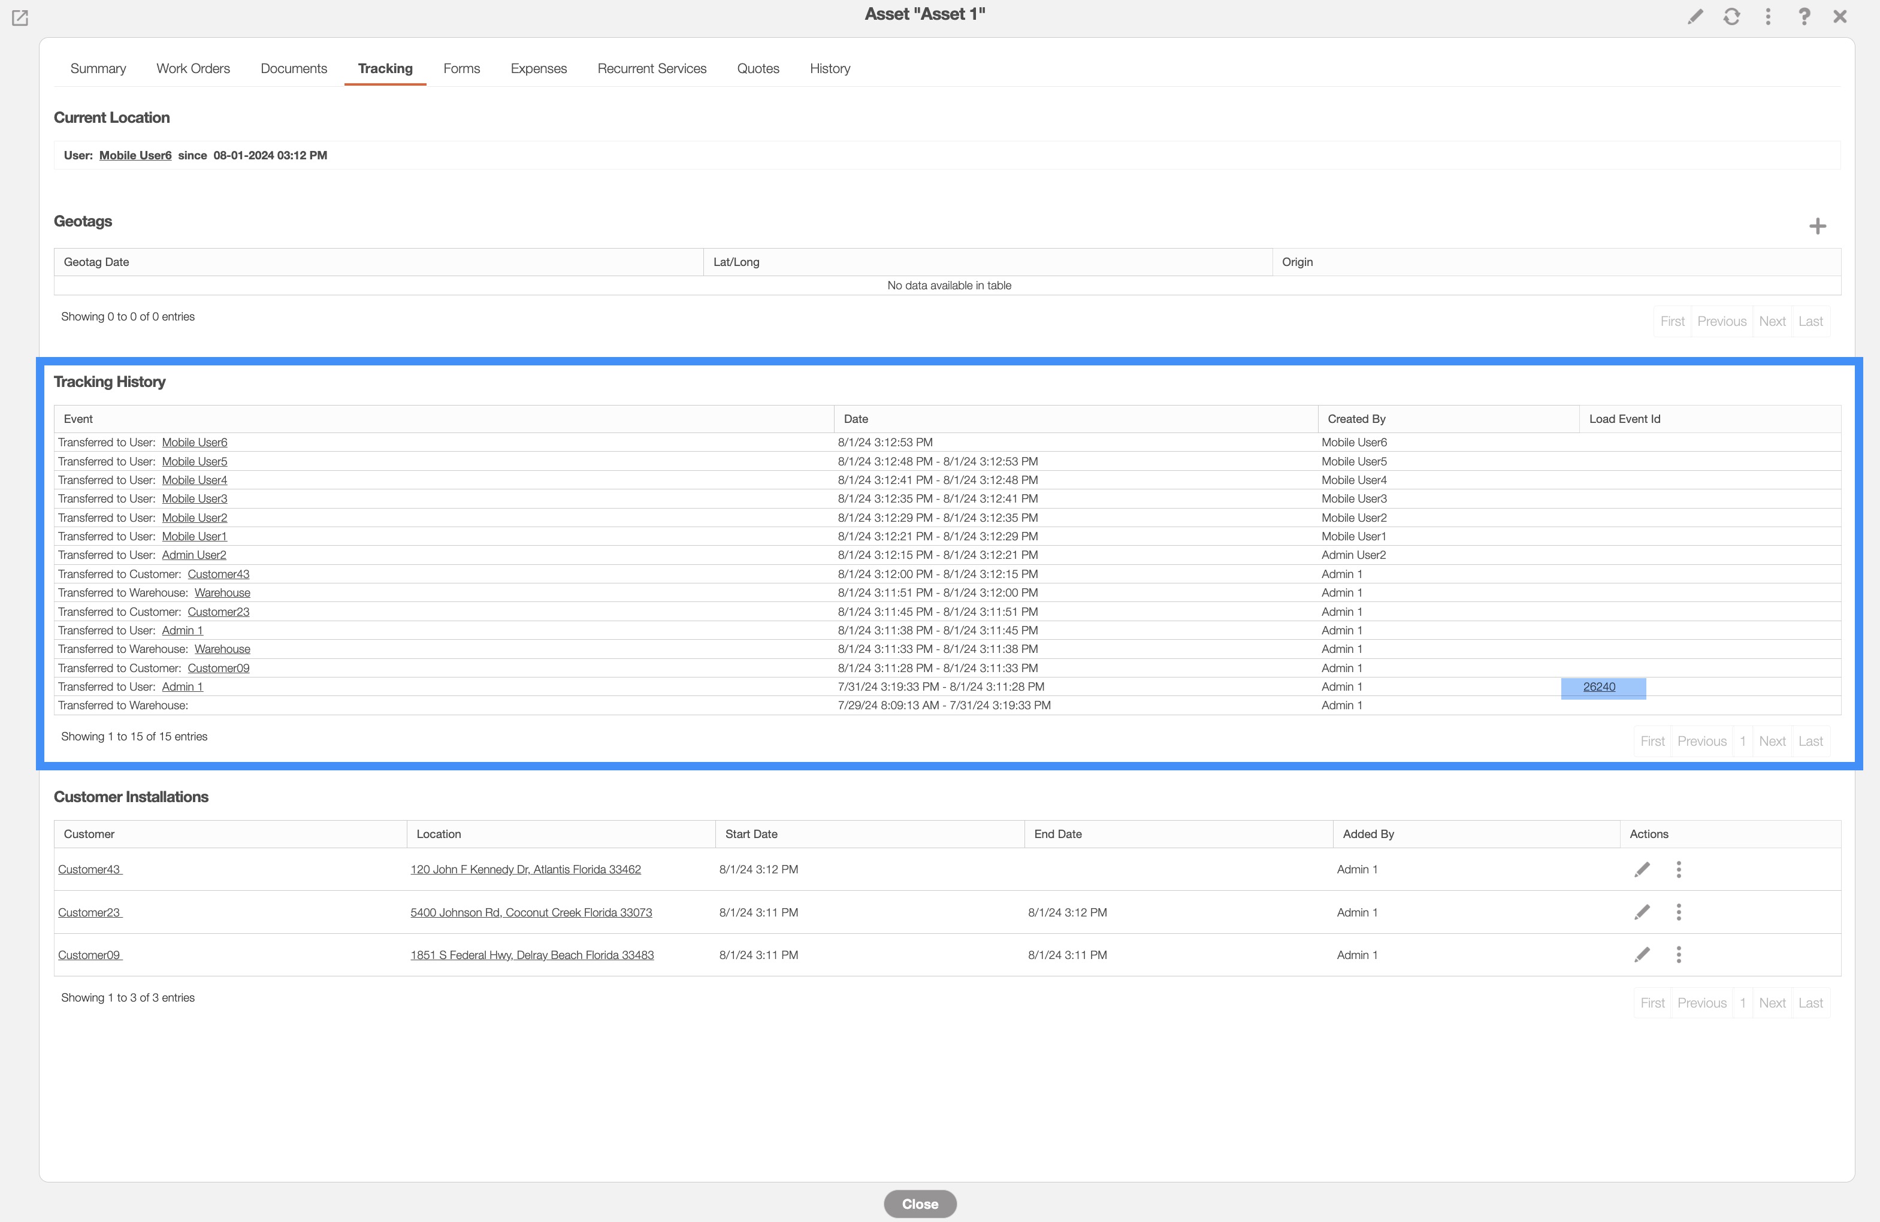This screenshot has height=1222, width=1880.
Task: Click Next in Tracking History pagination
Action: click(x=1772, y=742)
